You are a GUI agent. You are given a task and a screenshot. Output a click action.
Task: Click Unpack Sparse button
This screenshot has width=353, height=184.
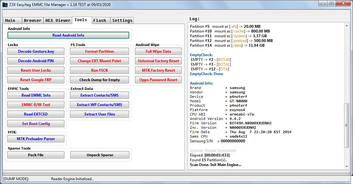coord(100,155)
